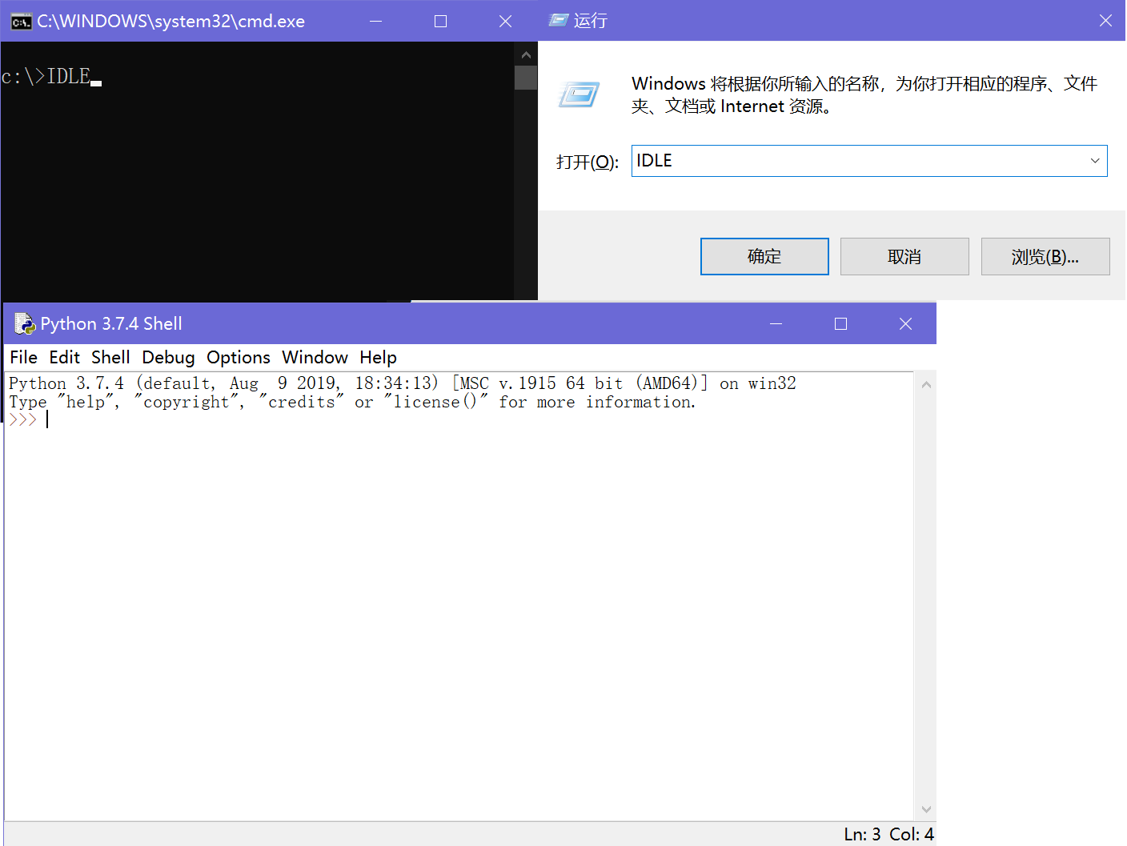This screenshot has width=1127, height=846.
Task: Open the Help menu in Python Shell
Action: 378,357
